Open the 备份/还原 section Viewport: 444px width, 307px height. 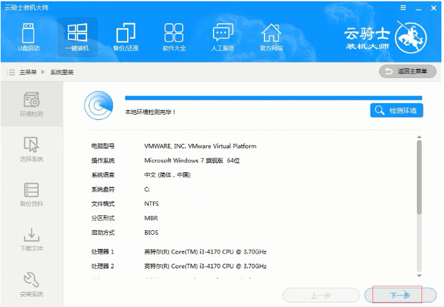(x=126, y=37)
